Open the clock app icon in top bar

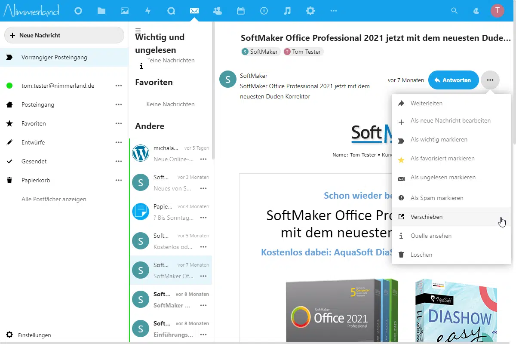pos(264,11)
